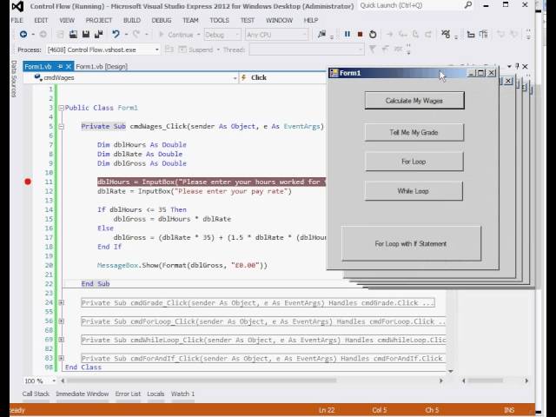Image resolution: width=556 pixels, height=417 pixels.
Task: Collapse the Public Class Form1 region
Action: point(61,108)
